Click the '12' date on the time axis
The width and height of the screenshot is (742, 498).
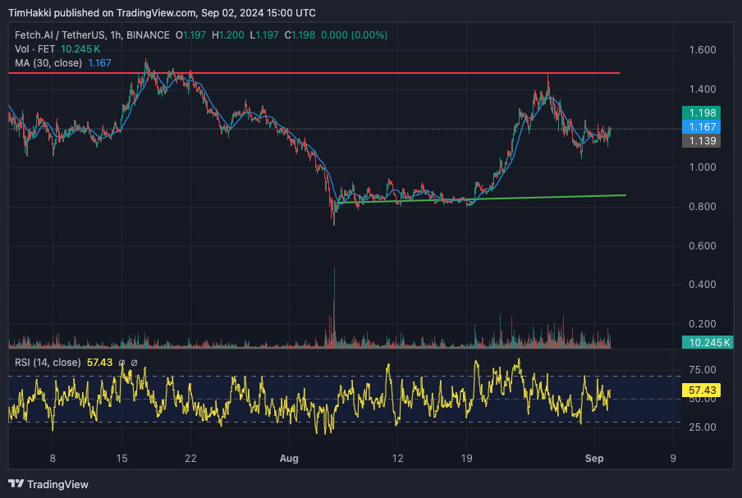[397, 459]
